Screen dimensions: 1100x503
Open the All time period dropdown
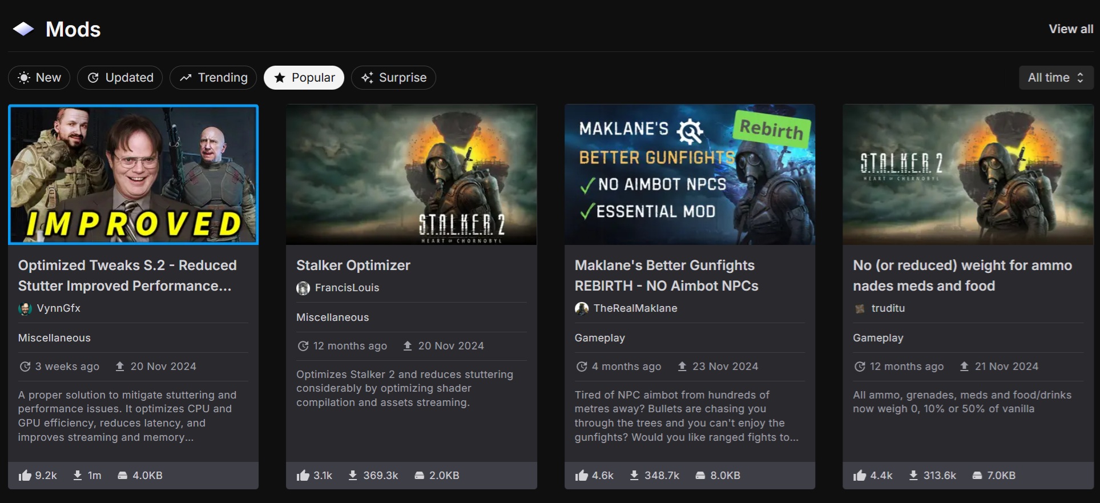(1056, 78)
